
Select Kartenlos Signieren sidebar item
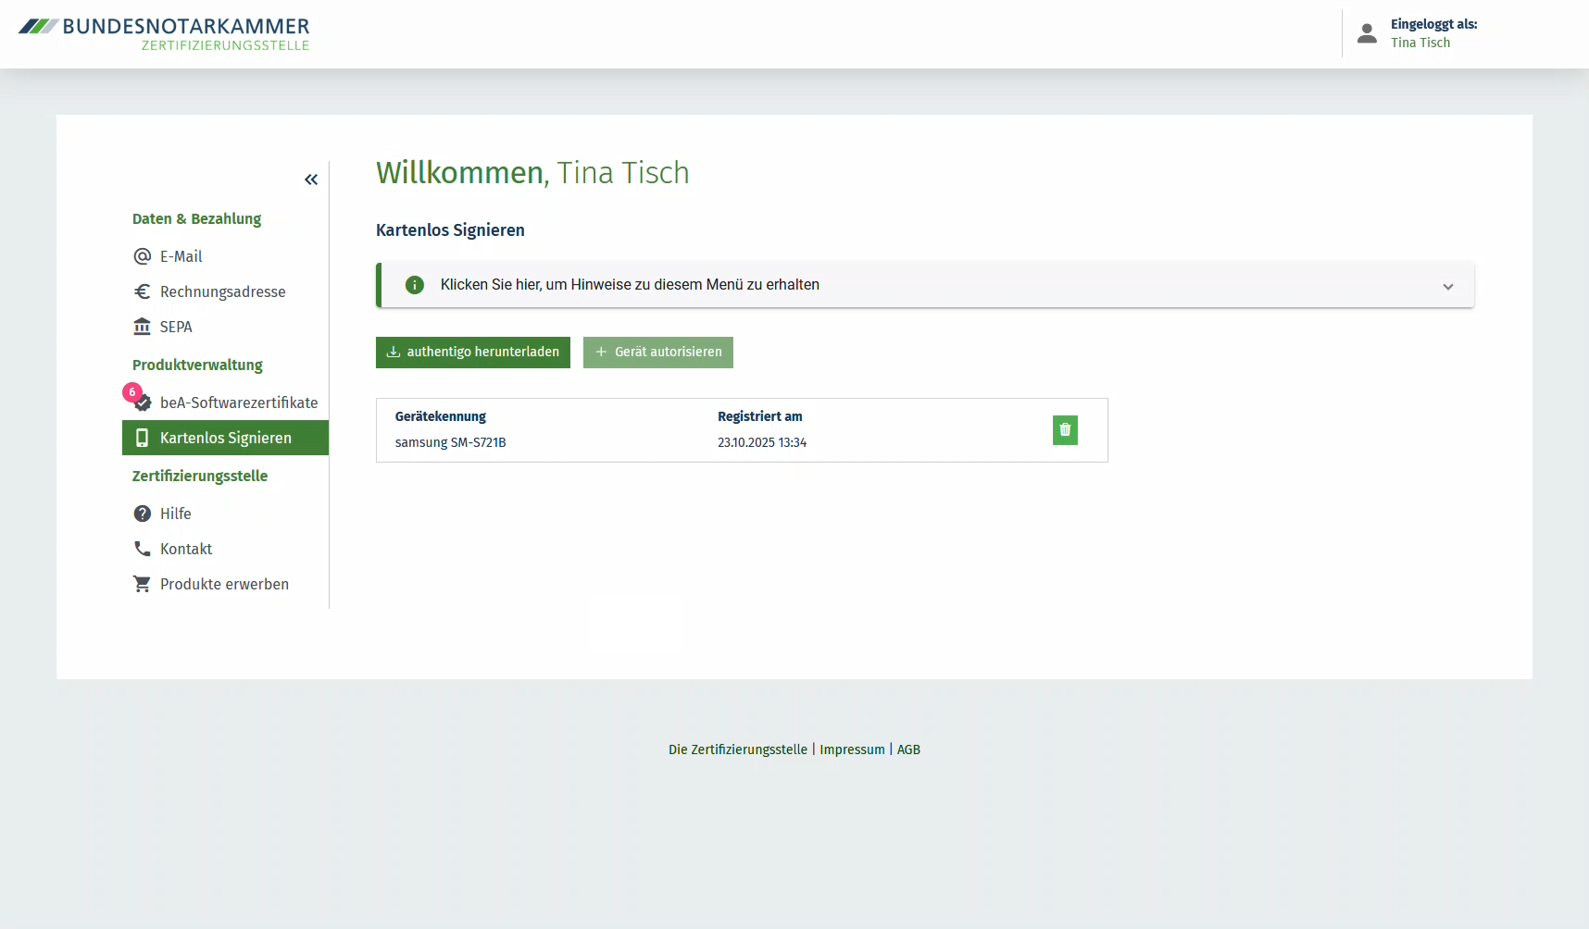[x=225, y=438]
